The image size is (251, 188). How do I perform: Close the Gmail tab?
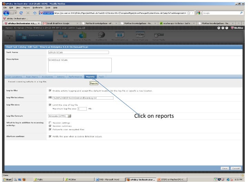coord(78,23)
